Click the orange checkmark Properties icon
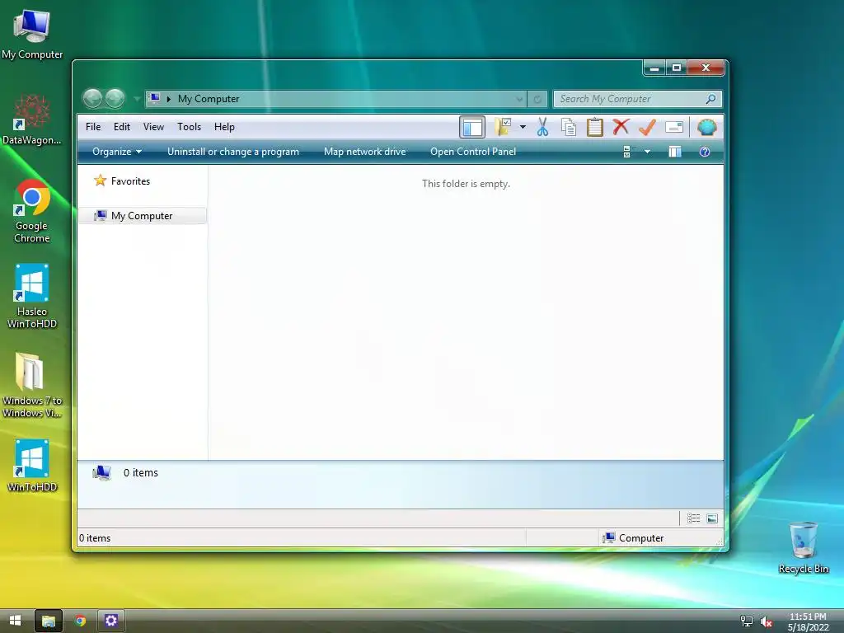 tap(647, 127)
